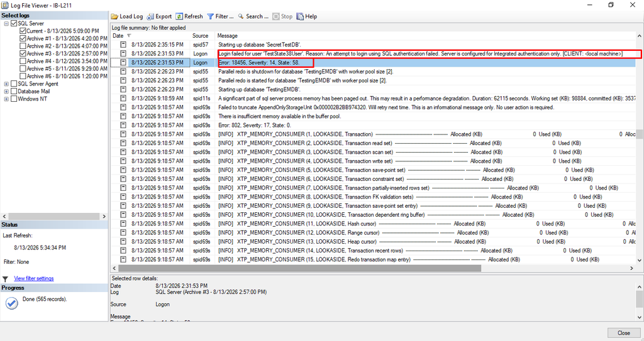The width and height of the screenshot is (644, 341).
Task: Click the Log File Viewer title icon
Action: click(x=5, y=5)
